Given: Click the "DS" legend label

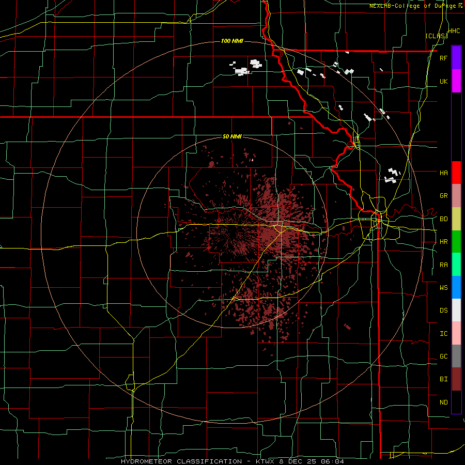Looking at the screenshot, I should pyautogui.click(x=443, y=311).
